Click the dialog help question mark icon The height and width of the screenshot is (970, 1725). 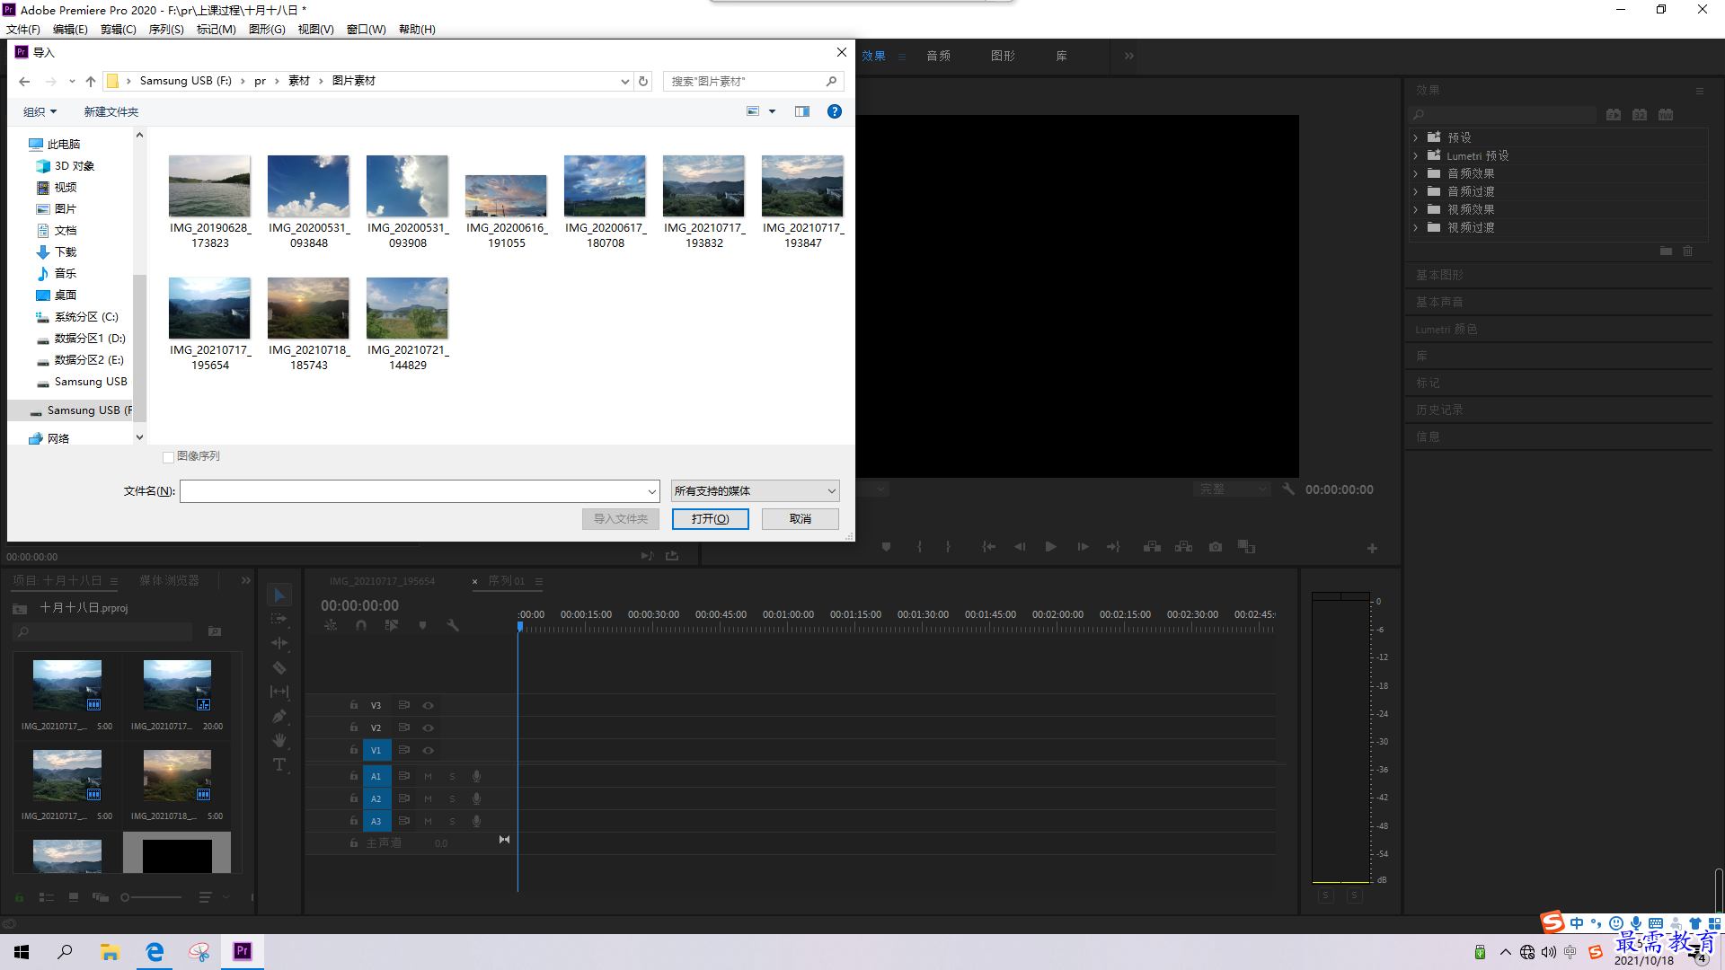[835, 112]
